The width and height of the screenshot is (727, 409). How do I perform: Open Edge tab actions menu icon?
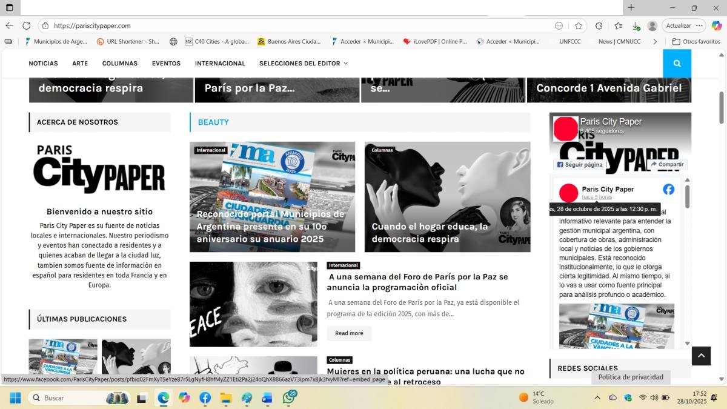pyautogui.click(x=9, y=7)
